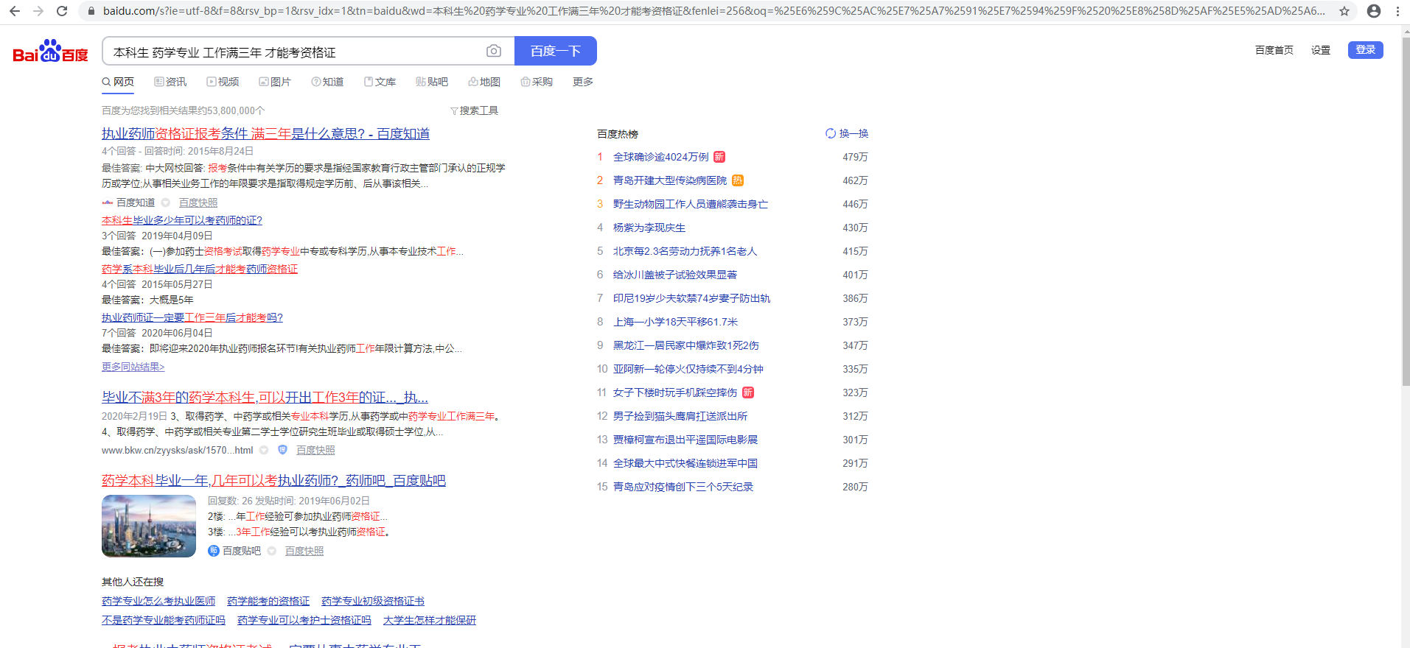Open the 知道 tab
The height and width of the screenshot is (648, 1410).
point(327,82)
